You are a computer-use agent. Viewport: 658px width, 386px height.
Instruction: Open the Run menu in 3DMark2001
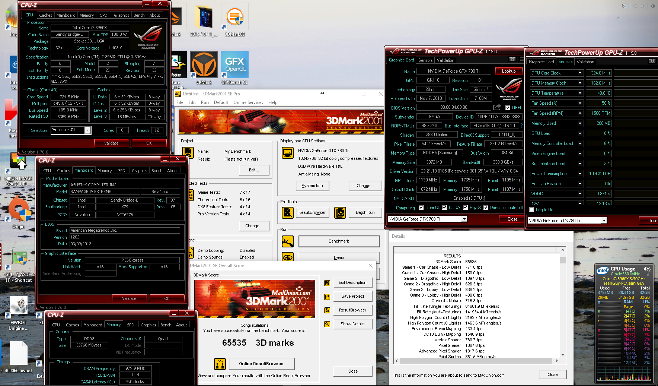[x=205, y=102]
